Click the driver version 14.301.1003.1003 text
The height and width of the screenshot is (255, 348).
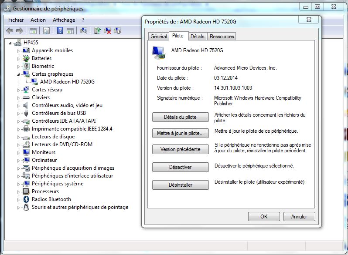(x=233, y=88)
